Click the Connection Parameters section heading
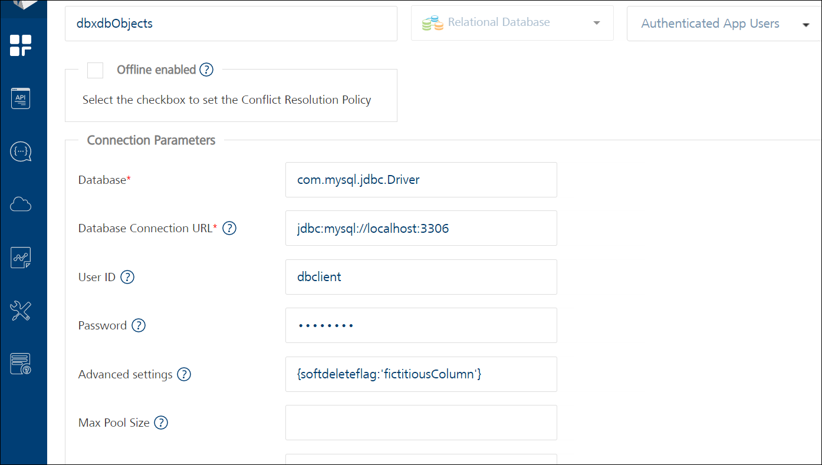Viewport: 822px width, 465px height. (151, 140)
